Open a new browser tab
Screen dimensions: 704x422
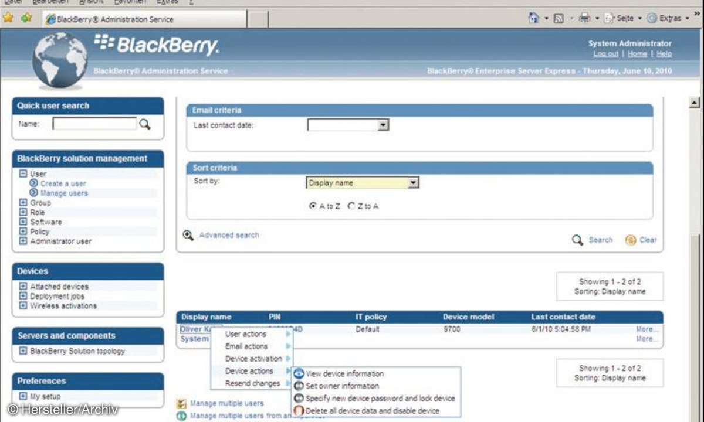coord(257,19)
